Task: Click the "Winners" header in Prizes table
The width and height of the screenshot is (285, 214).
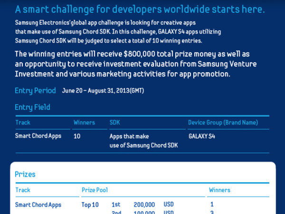Action: pyautogui.click(x=219, y=190)
